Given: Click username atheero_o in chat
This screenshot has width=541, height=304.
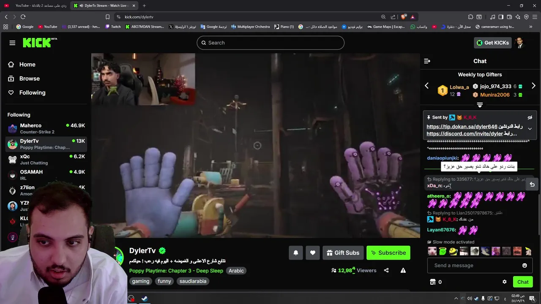Looking at the screenshot, I should (x=439, y=196).
